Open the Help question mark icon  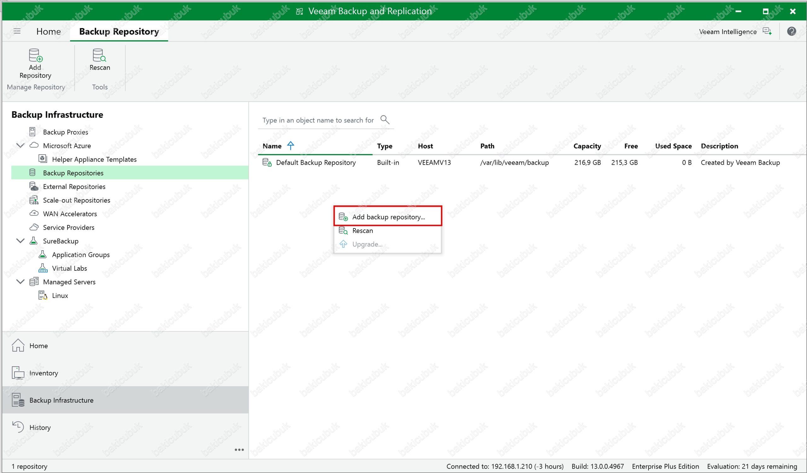tap(791, 32)
